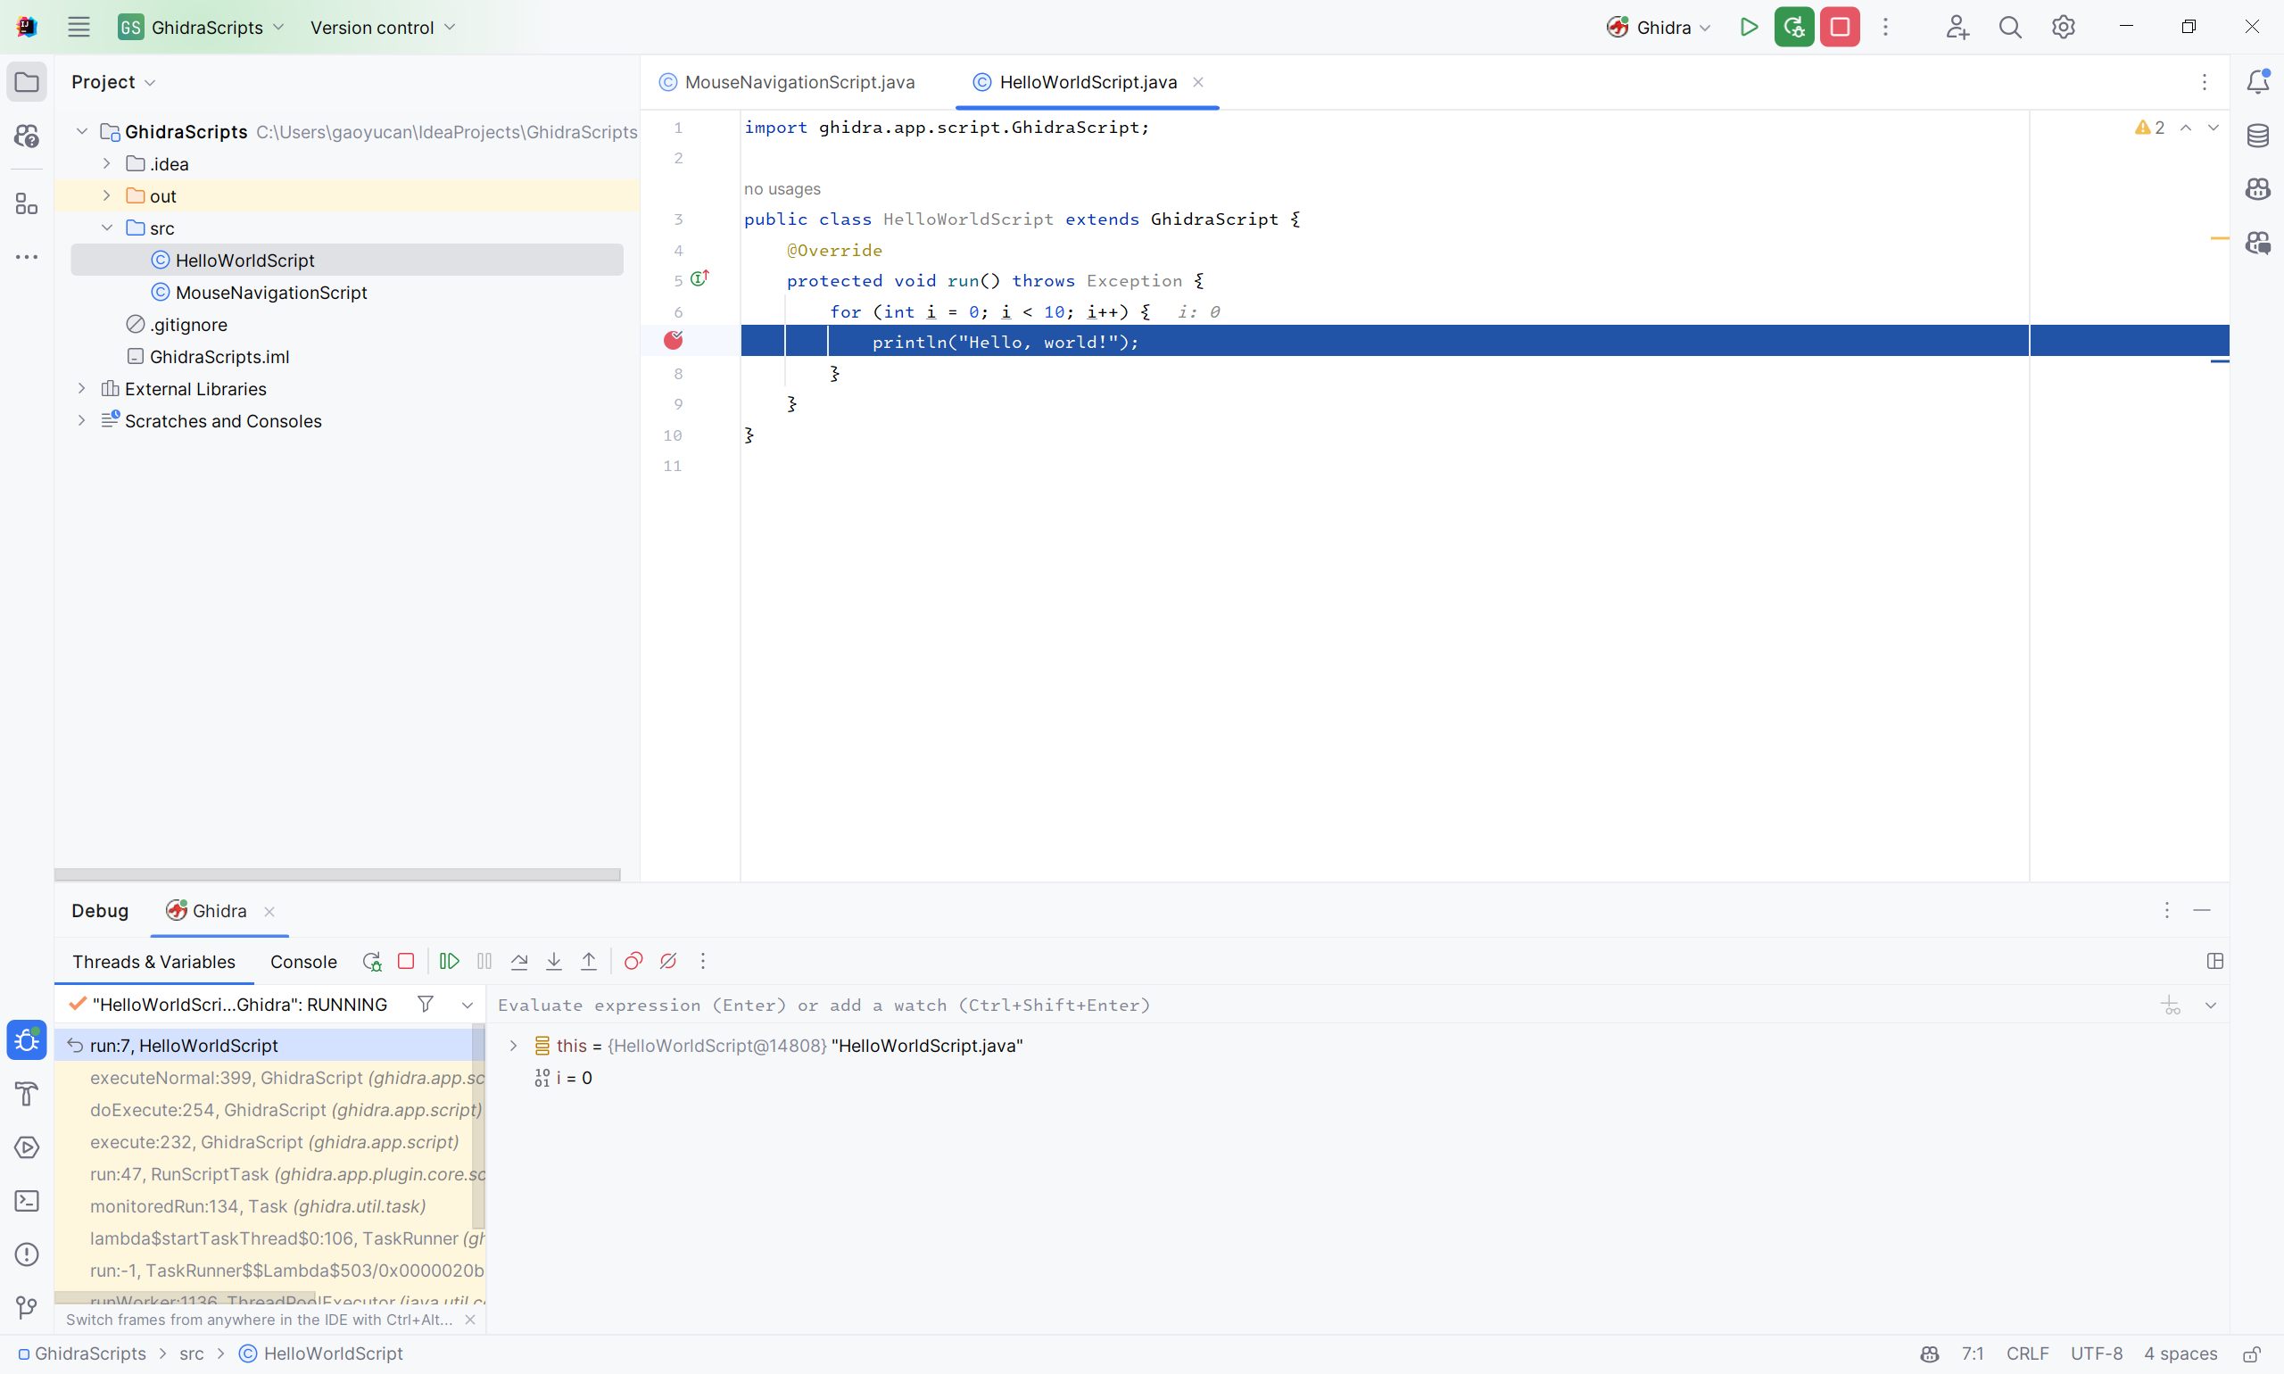
Task: Select GhidraScripts.iml file
Action: tap(219, 357)
